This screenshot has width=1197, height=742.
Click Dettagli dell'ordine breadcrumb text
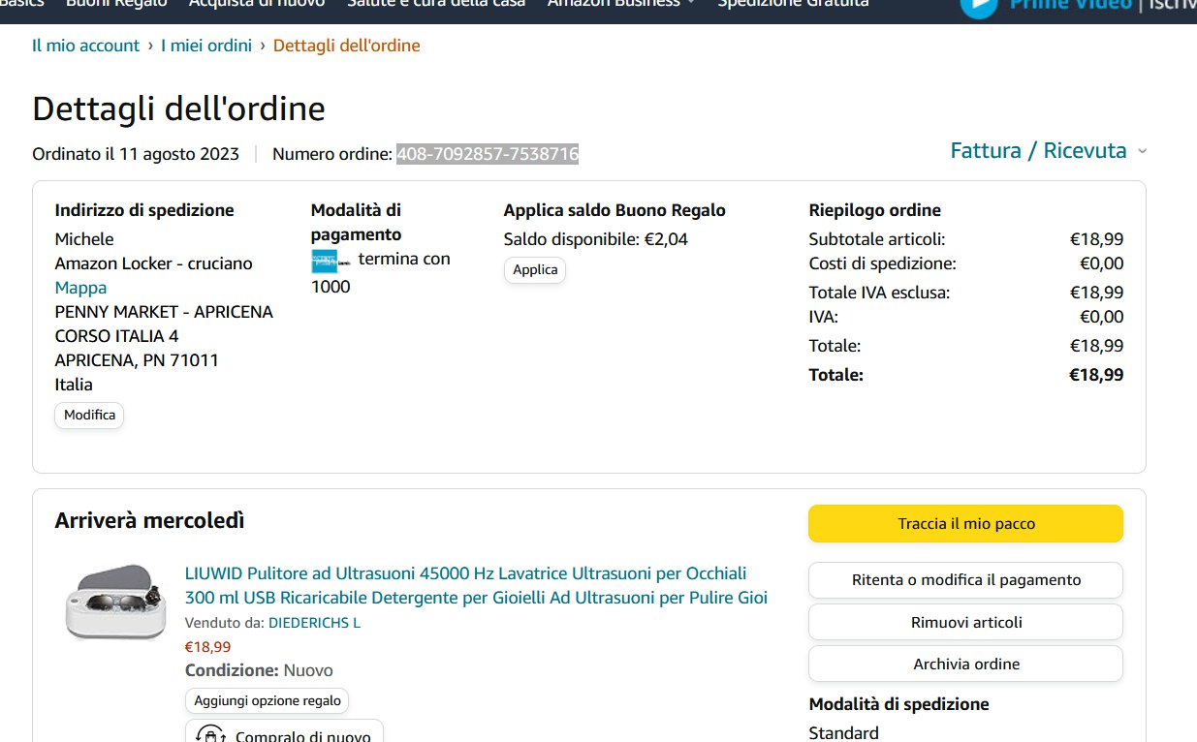[x=347, y=46]
